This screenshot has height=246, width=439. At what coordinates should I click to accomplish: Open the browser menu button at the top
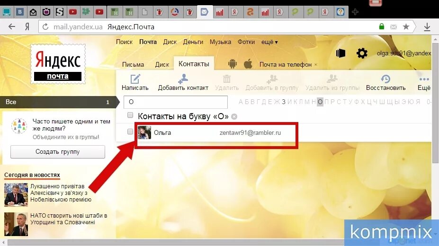pos(376,3)
